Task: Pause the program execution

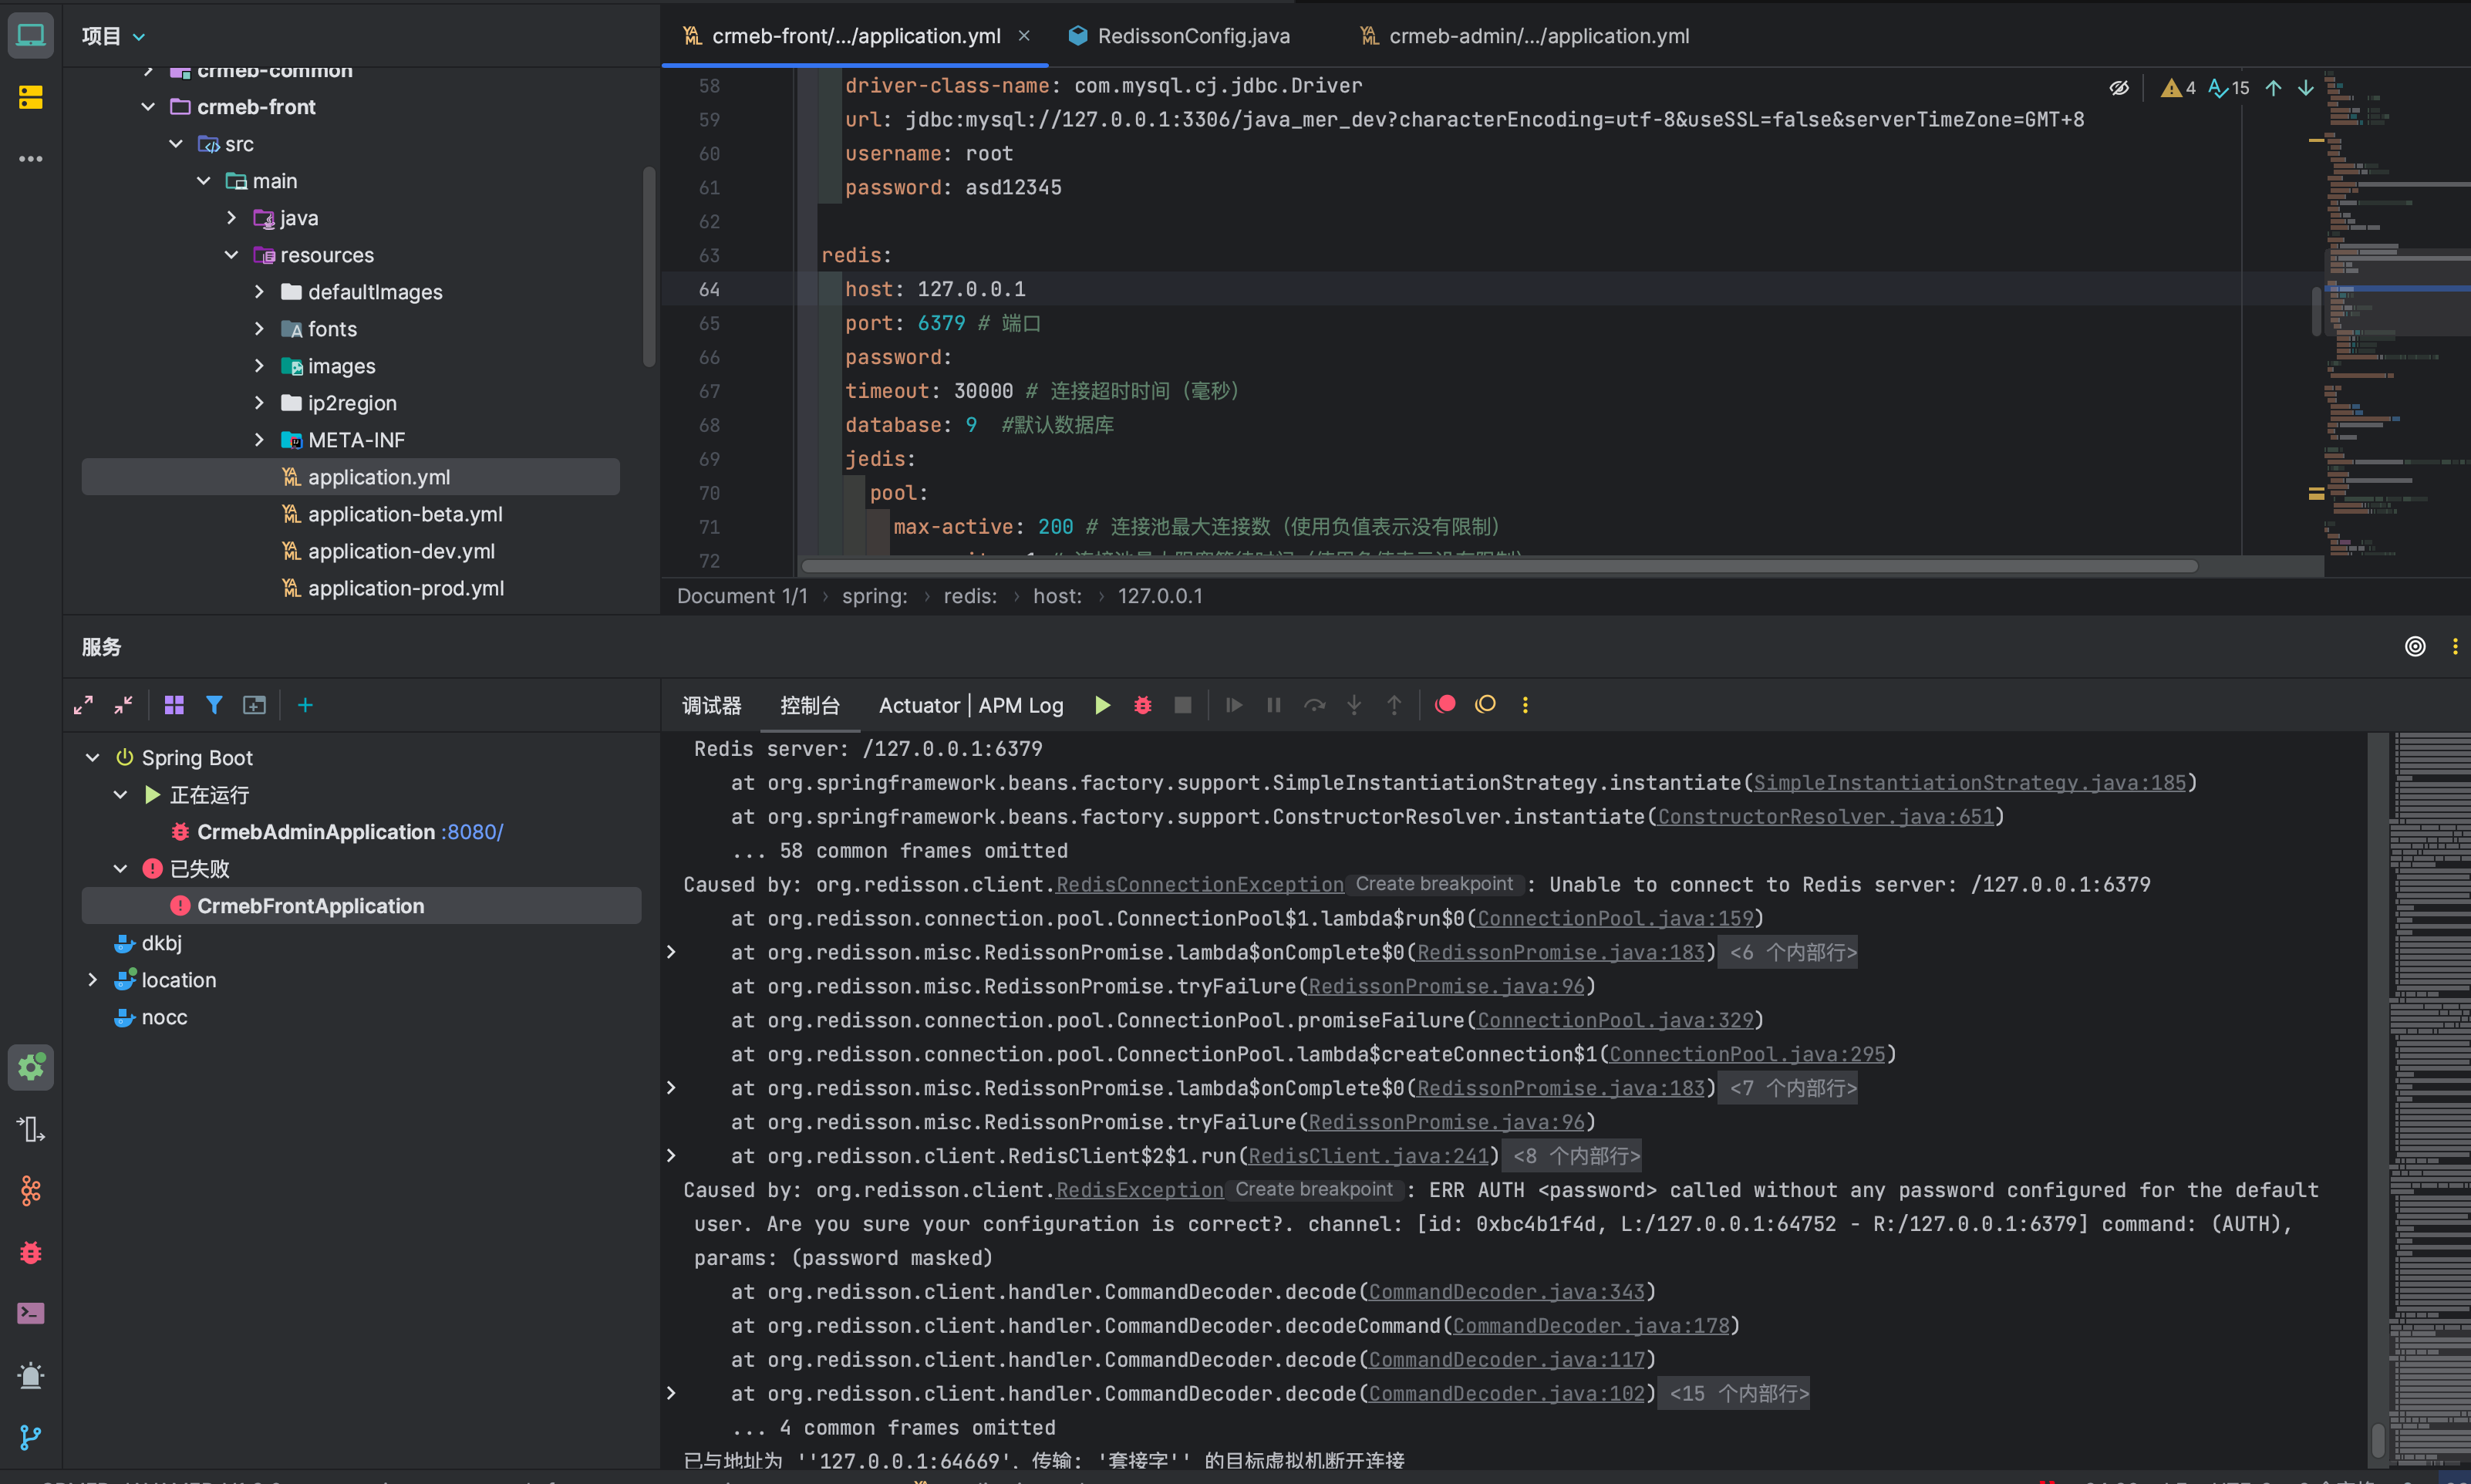Action: tap(1273, 705)
